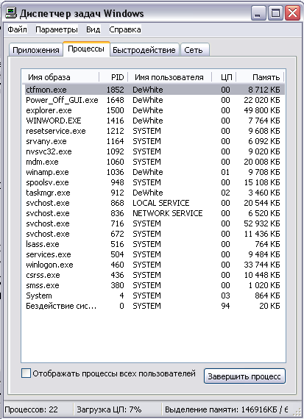Sort by the Имя пользователя column header
Viewport: 304px width, 419px height.
(169, 77)
